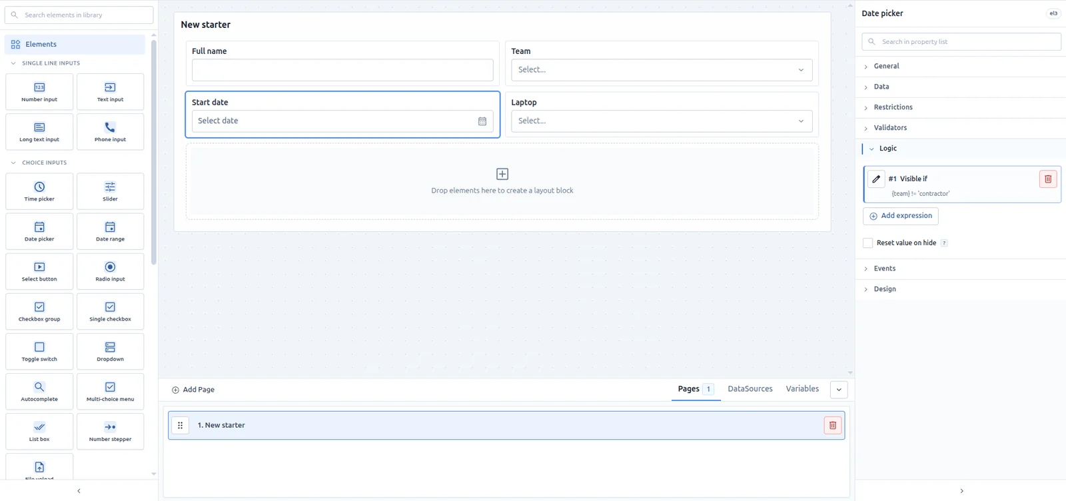Switch to the Pages tab

pyautogui.click(x=696, y=389)
